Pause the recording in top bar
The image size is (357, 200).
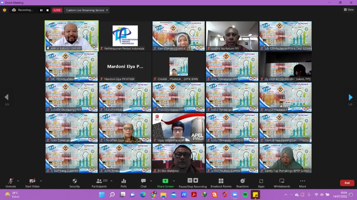tap(41, 10)
